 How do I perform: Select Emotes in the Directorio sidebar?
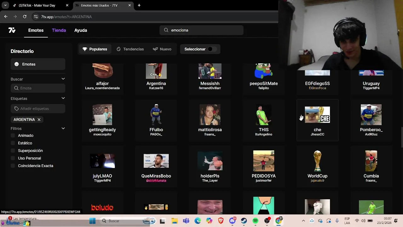pyautogui.click(x=38, y=64)
